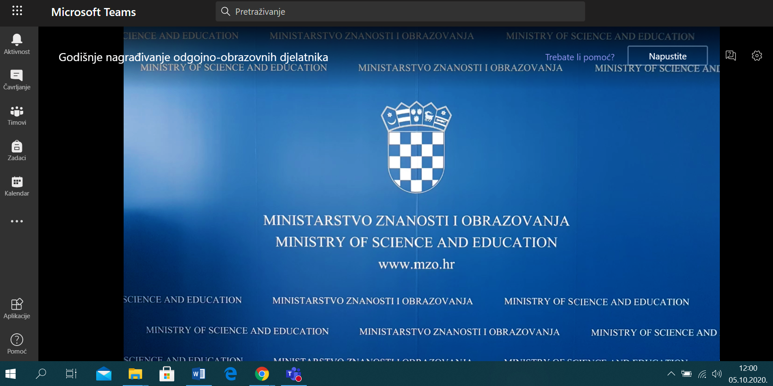Click the battery status tray icon

tap(687, 373)
